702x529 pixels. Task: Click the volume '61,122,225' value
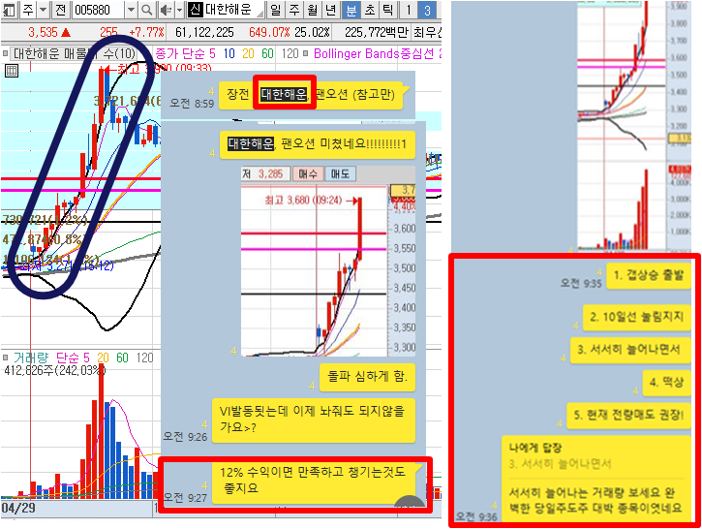[x=204, y=32]
